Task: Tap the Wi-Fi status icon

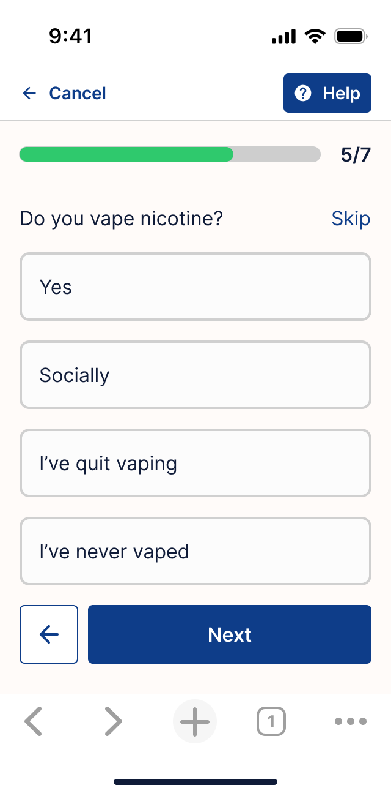Action: tap(315, 37)
